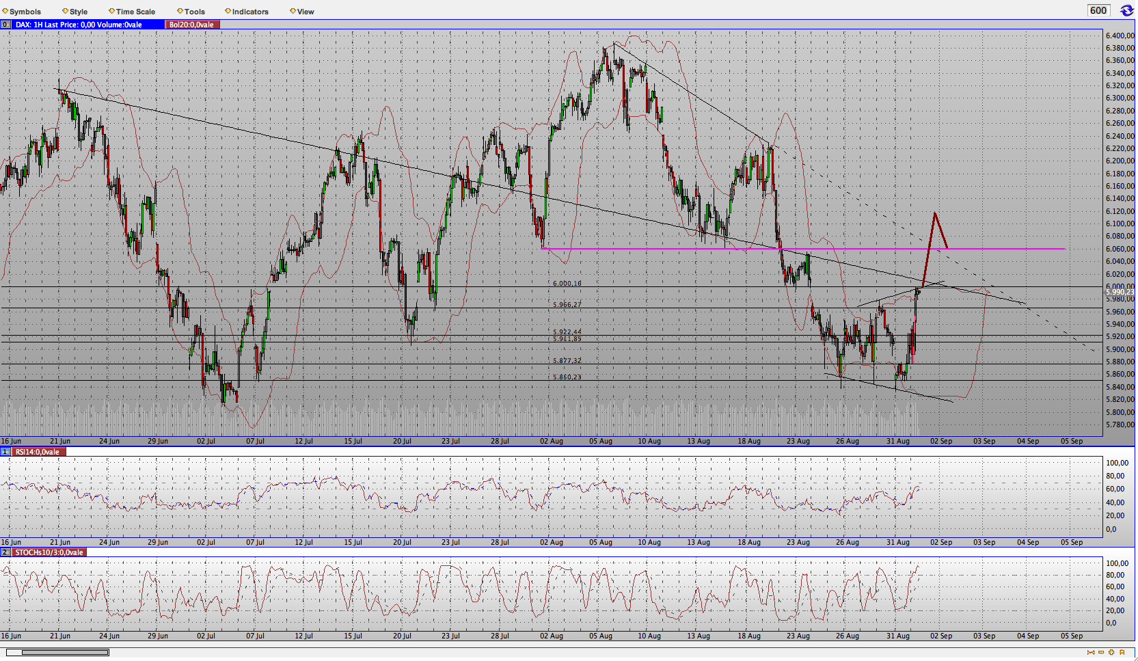Image resolution: width=1138 pixels, height=661 pixels.
Task: Click the 5.860,23 price level label
Action: click(567, 377)
